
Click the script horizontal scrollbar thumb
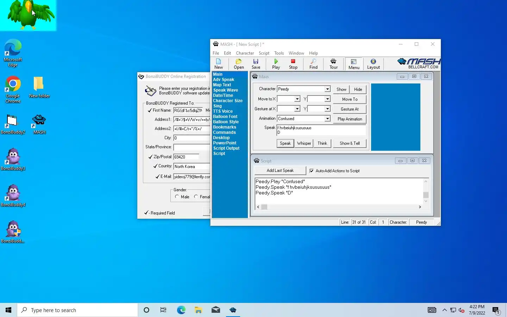point(264,207)
